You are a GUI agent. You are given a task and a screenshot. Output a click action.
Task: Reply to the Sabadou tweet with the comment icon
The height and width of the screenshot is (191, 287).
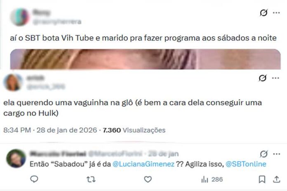click(x=34, y=179)
